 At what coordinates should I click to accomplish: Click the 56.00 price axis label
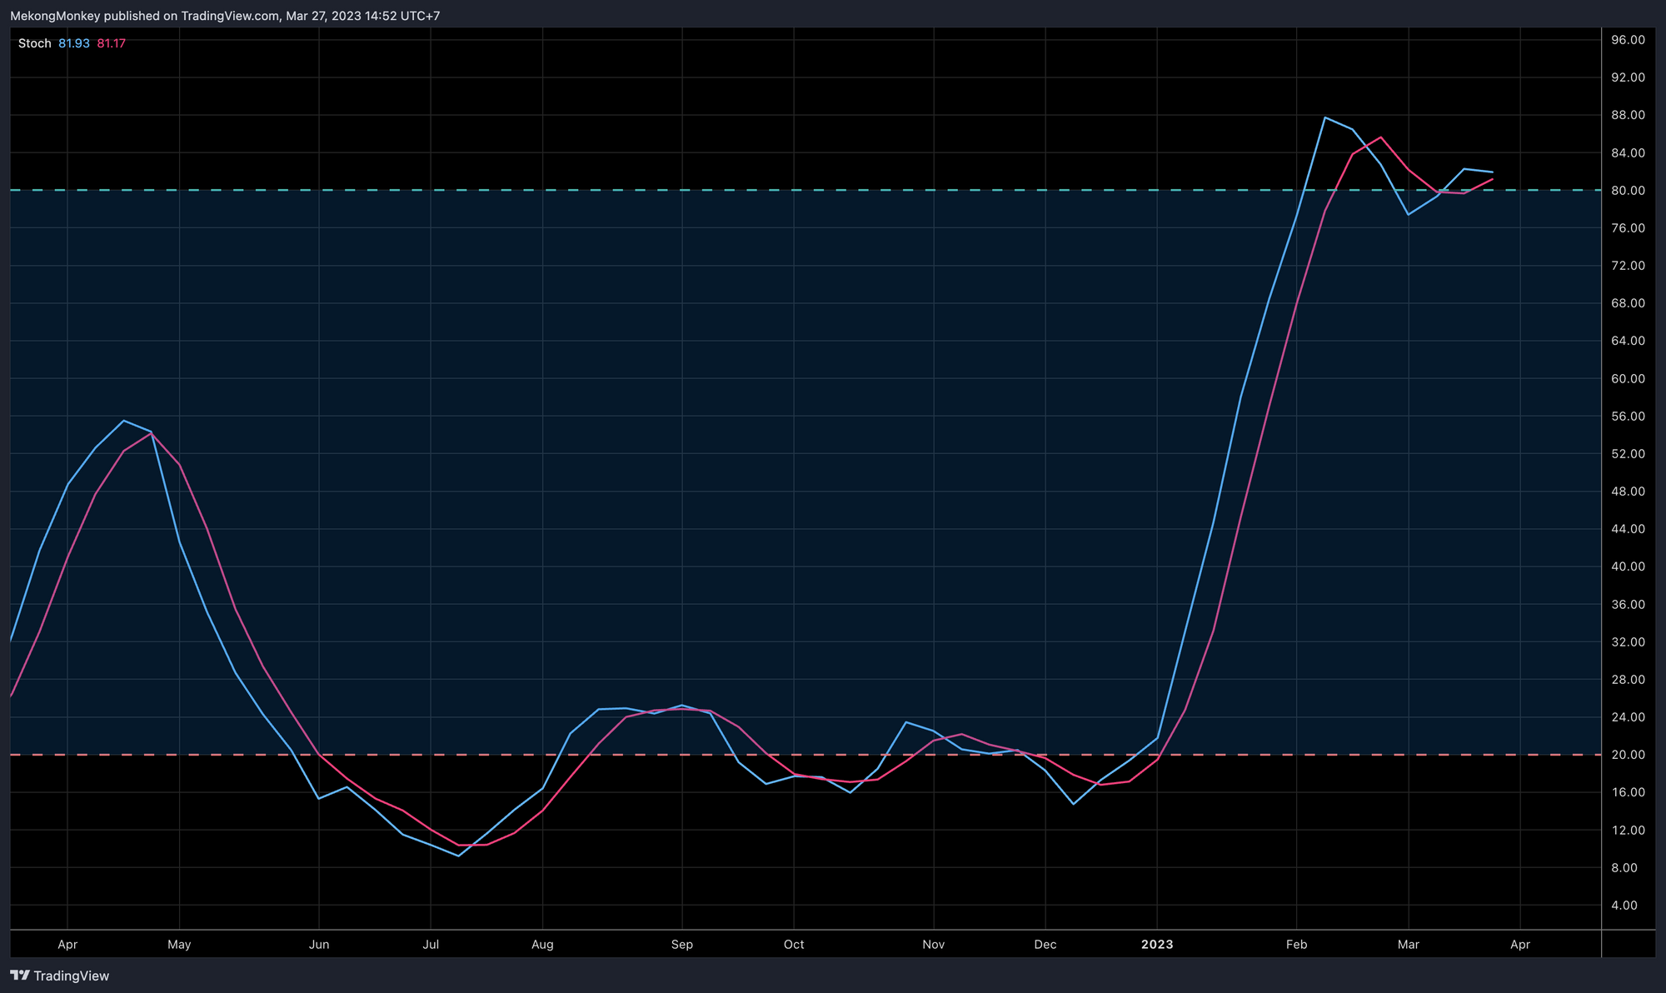pos(1628,417)
